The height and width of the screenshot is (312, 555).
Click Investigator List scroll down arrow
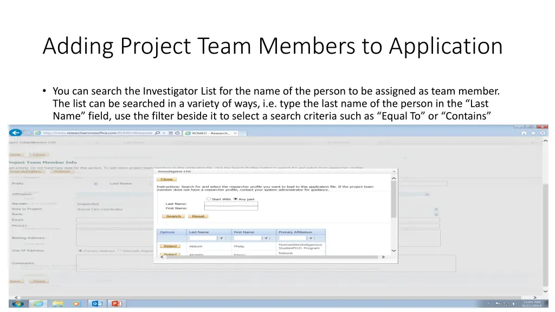point(393,250)
